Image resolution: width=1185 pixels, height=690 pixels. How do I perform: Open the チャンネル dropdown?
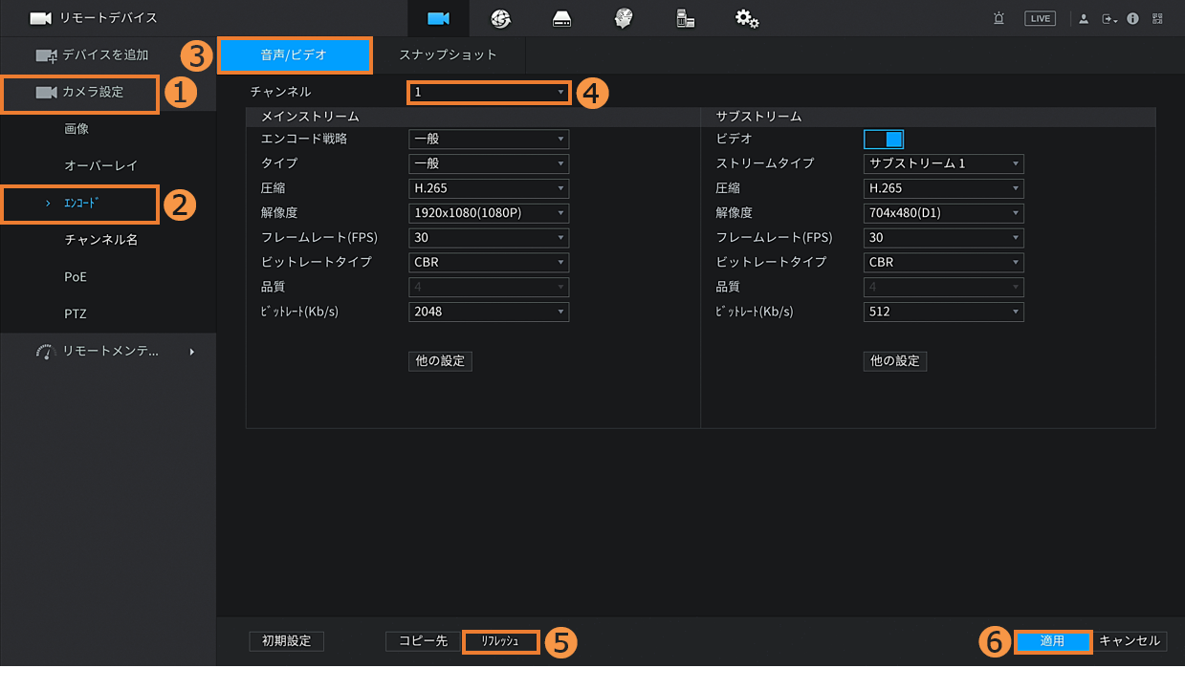click(489, 93)
